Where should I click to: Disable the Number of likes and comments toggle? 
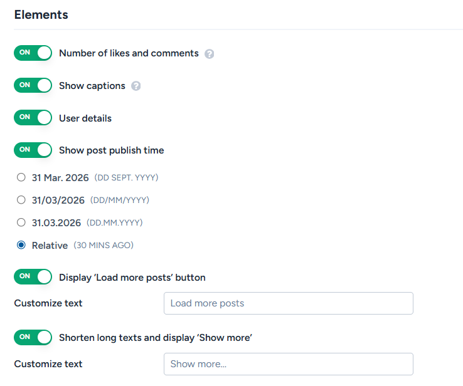[33, 53]
